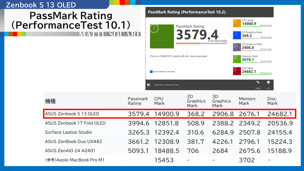This screenshot has height=171, width=304.
Task: Click the 3D Graphics Mark column header in table
Action: pos(222,101)
